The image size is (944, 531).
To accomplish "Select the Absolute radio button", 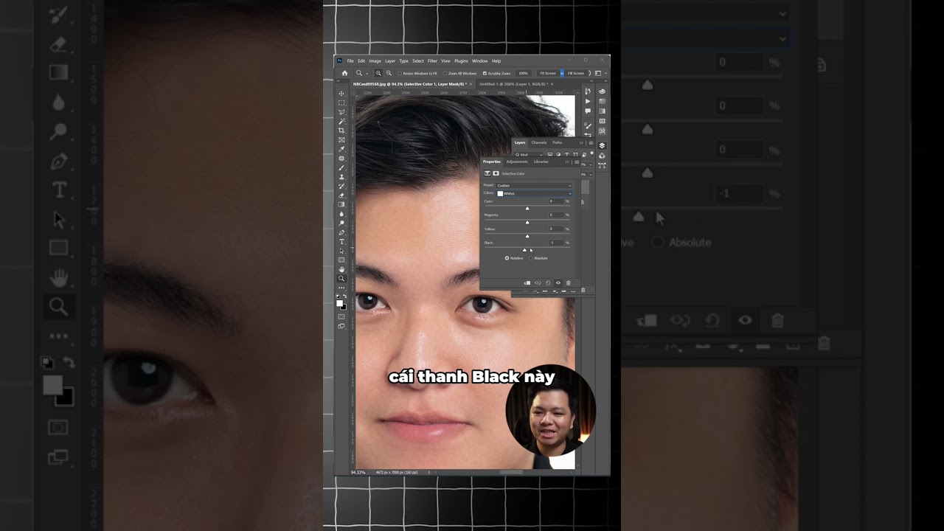I will (x=530, y=258).
